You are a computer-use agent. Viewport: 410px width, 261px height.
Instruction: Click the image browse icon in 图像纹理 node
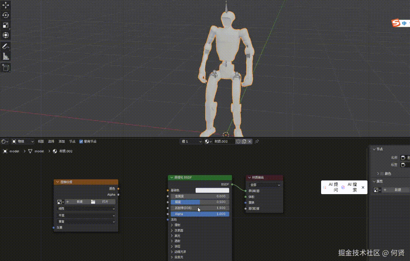(60, 202)
